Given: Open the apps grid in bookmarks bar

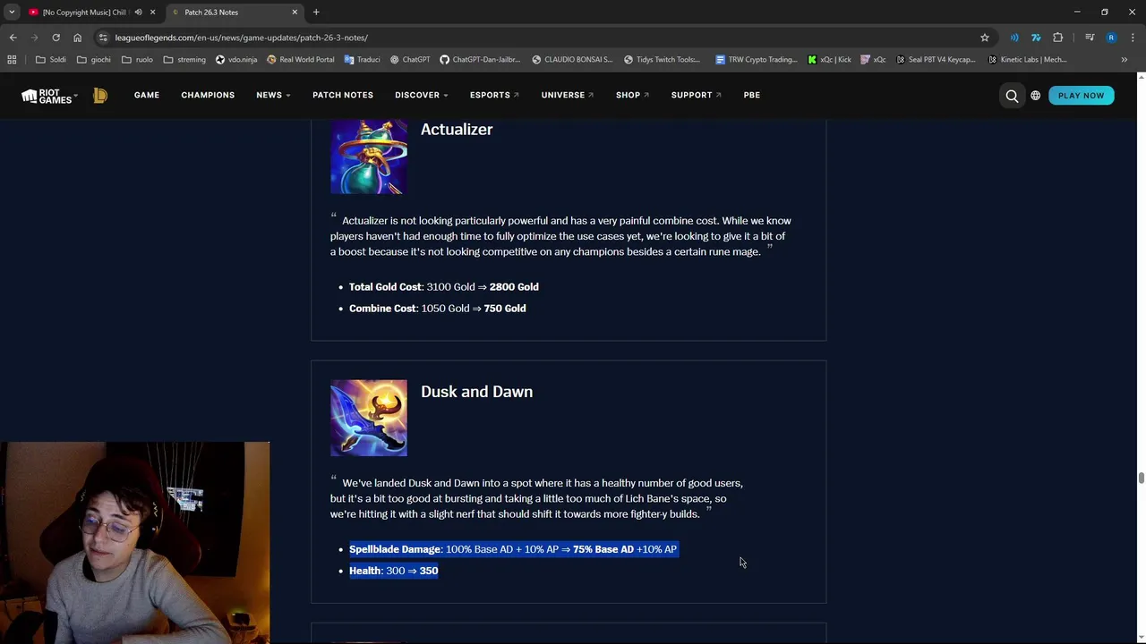Looking at the screenshot, I should pos(12,60).
